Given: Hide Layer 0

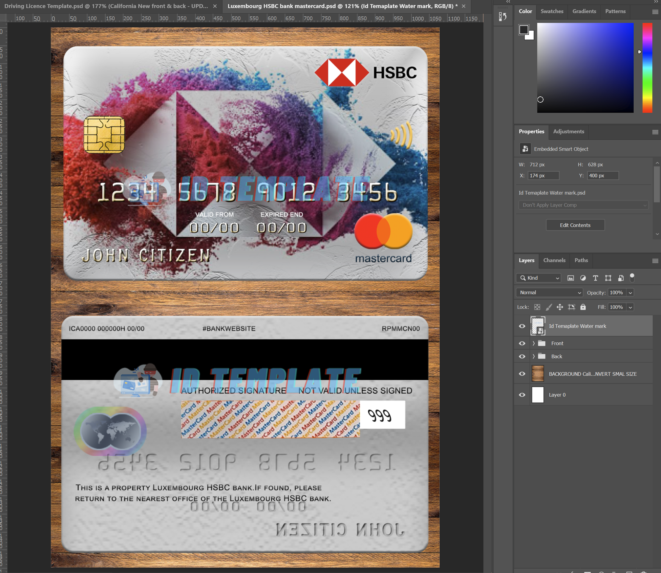Looking at the screenshot, I should click(x=522, y=394).
